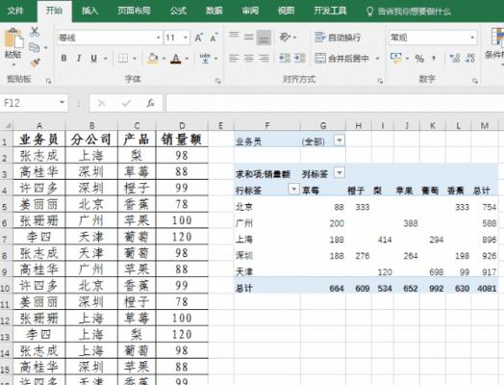Activate the Format Painter brush

click(x=35, y=63)
